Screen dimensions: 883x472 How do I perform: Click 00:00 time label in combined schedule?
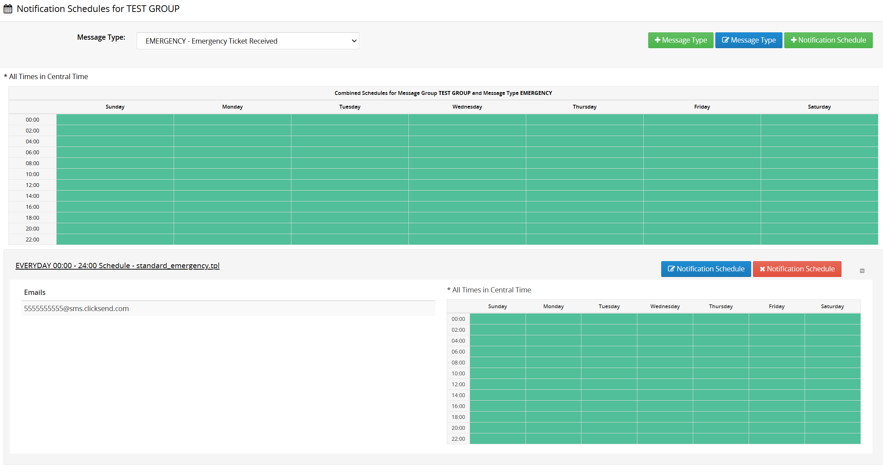click(32, 120)
